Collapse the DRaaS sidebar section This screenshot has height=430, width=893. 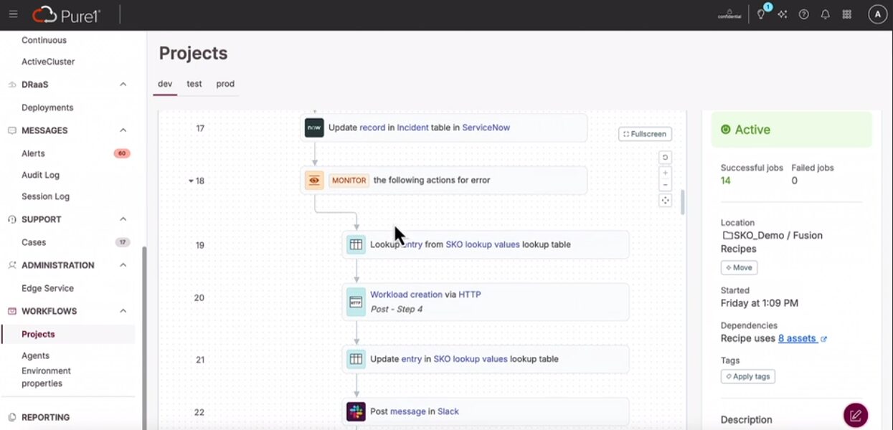click(123, 85)
